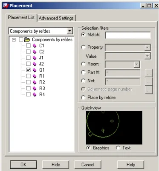Check the R1 component checkbox
The height and width of the screenshot is (171, 159).
(29, 76)
